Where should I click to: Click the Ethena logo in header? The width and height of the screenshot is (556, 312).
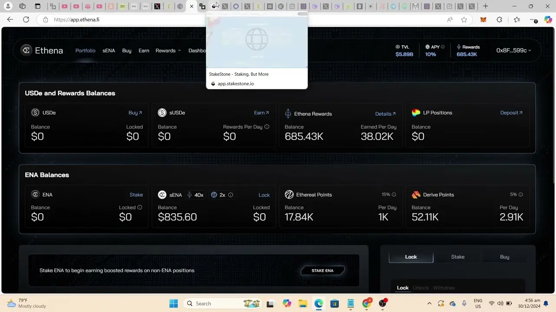coord(43,51)
